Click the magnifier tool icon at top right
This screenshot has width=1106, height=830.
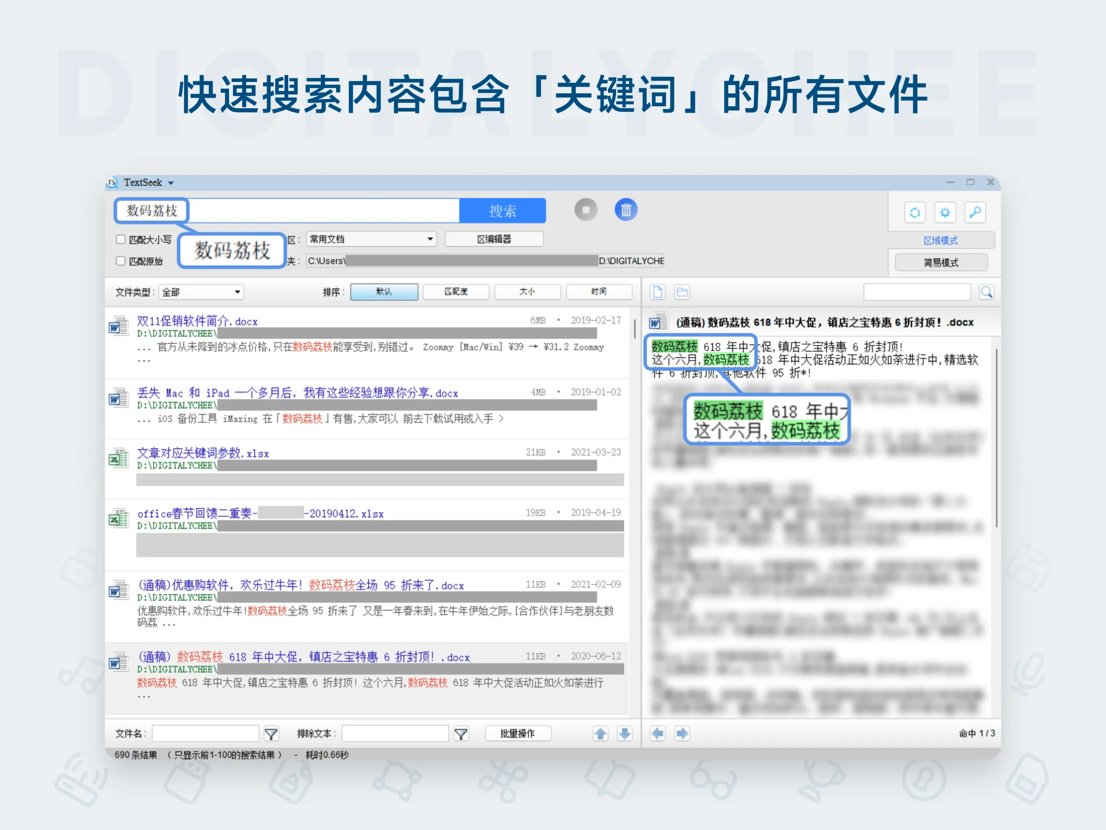tap(974, 213)
